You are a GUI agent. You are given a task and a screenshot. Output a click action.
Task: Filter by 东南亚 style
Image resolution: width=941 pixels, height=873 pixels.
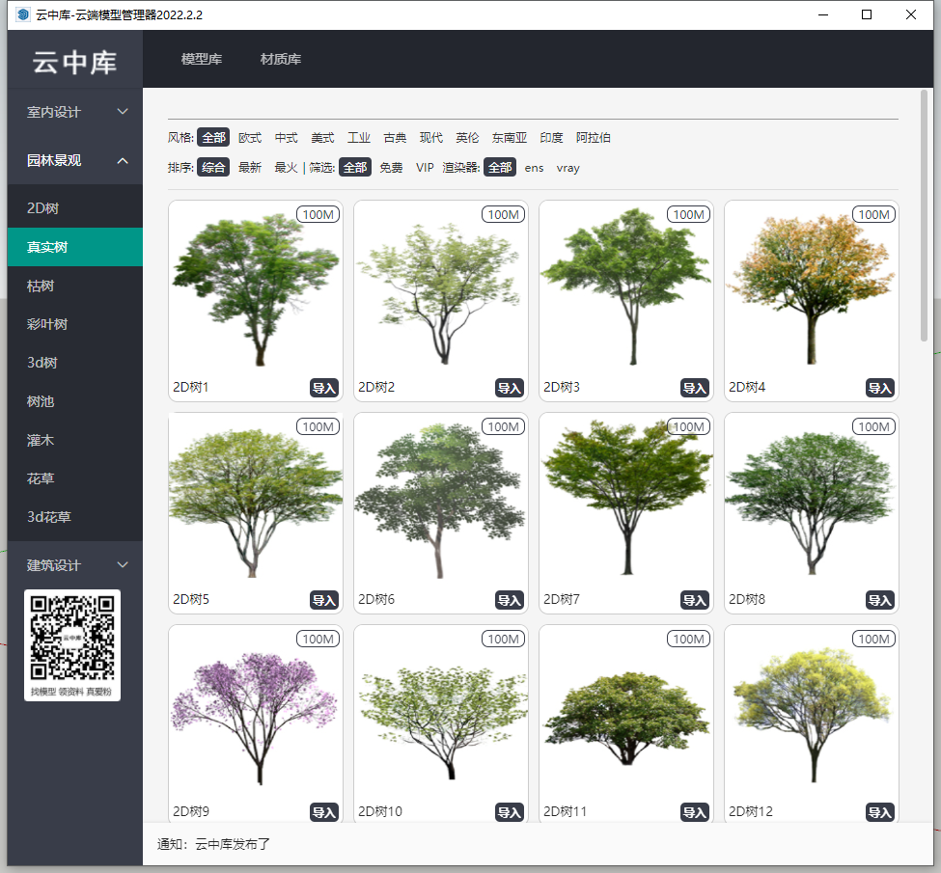pyautogui.click(x=510, y=137)
